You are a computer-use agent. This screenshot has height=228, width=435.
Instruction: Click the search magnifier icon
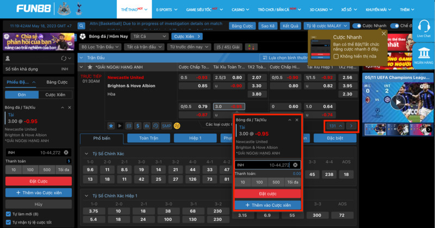(81, 26)
